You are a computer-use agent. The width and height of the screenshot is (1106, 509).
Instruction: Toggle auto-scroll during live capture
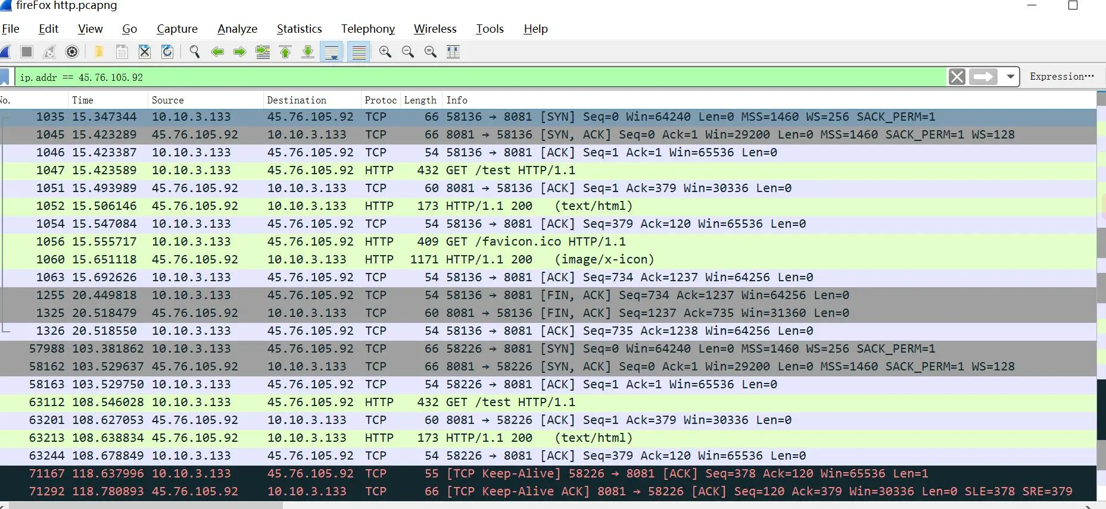click(x=332, y=52)
